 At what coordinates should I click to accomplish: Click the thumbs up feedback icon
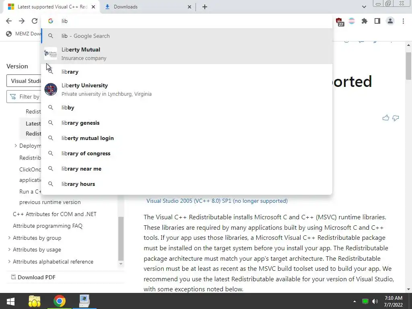(386, 118)
